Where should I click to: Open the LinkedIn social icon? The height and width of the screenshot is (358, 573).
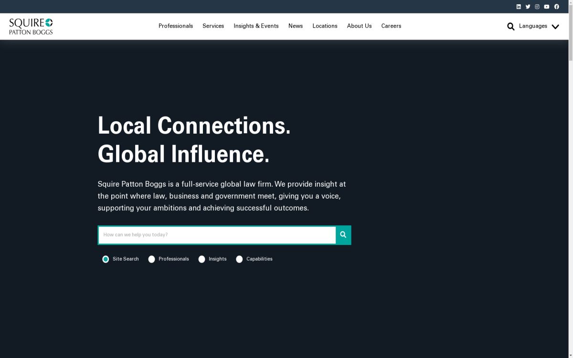[x=519, y=7]
